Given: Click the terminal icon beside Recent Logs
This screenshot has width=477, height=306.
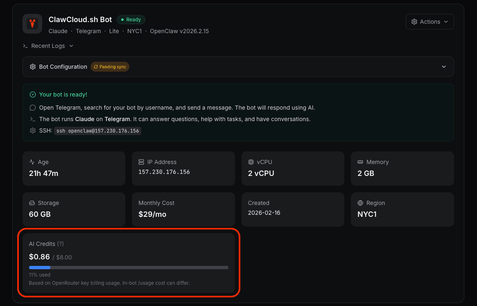Looking at the screenshot, I should point(25,46).
